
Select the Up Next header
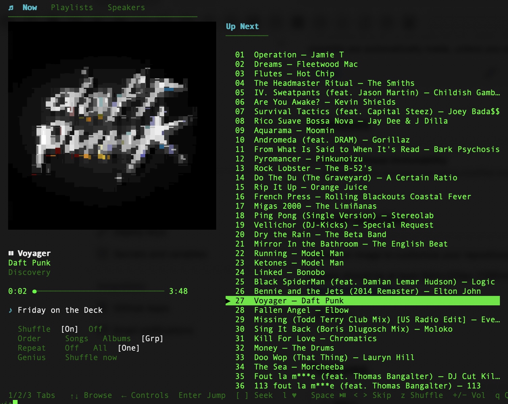coord(242,26)
